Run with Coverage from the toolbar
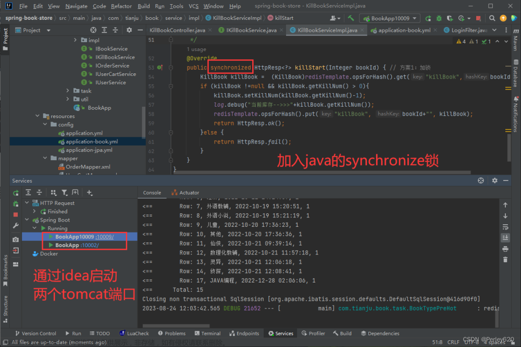This screenshot has width=521, height=347. point(450,18)
